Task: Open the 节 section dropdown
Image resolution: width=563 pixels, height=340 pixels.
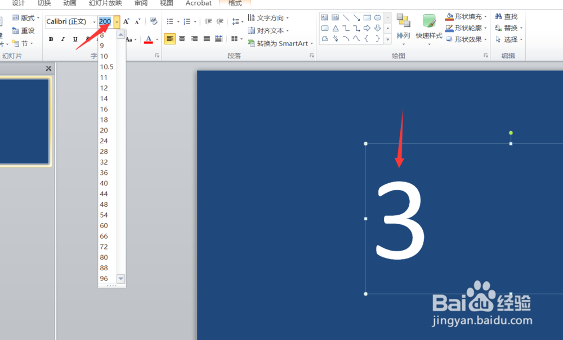Action: [x=23, y=43]
